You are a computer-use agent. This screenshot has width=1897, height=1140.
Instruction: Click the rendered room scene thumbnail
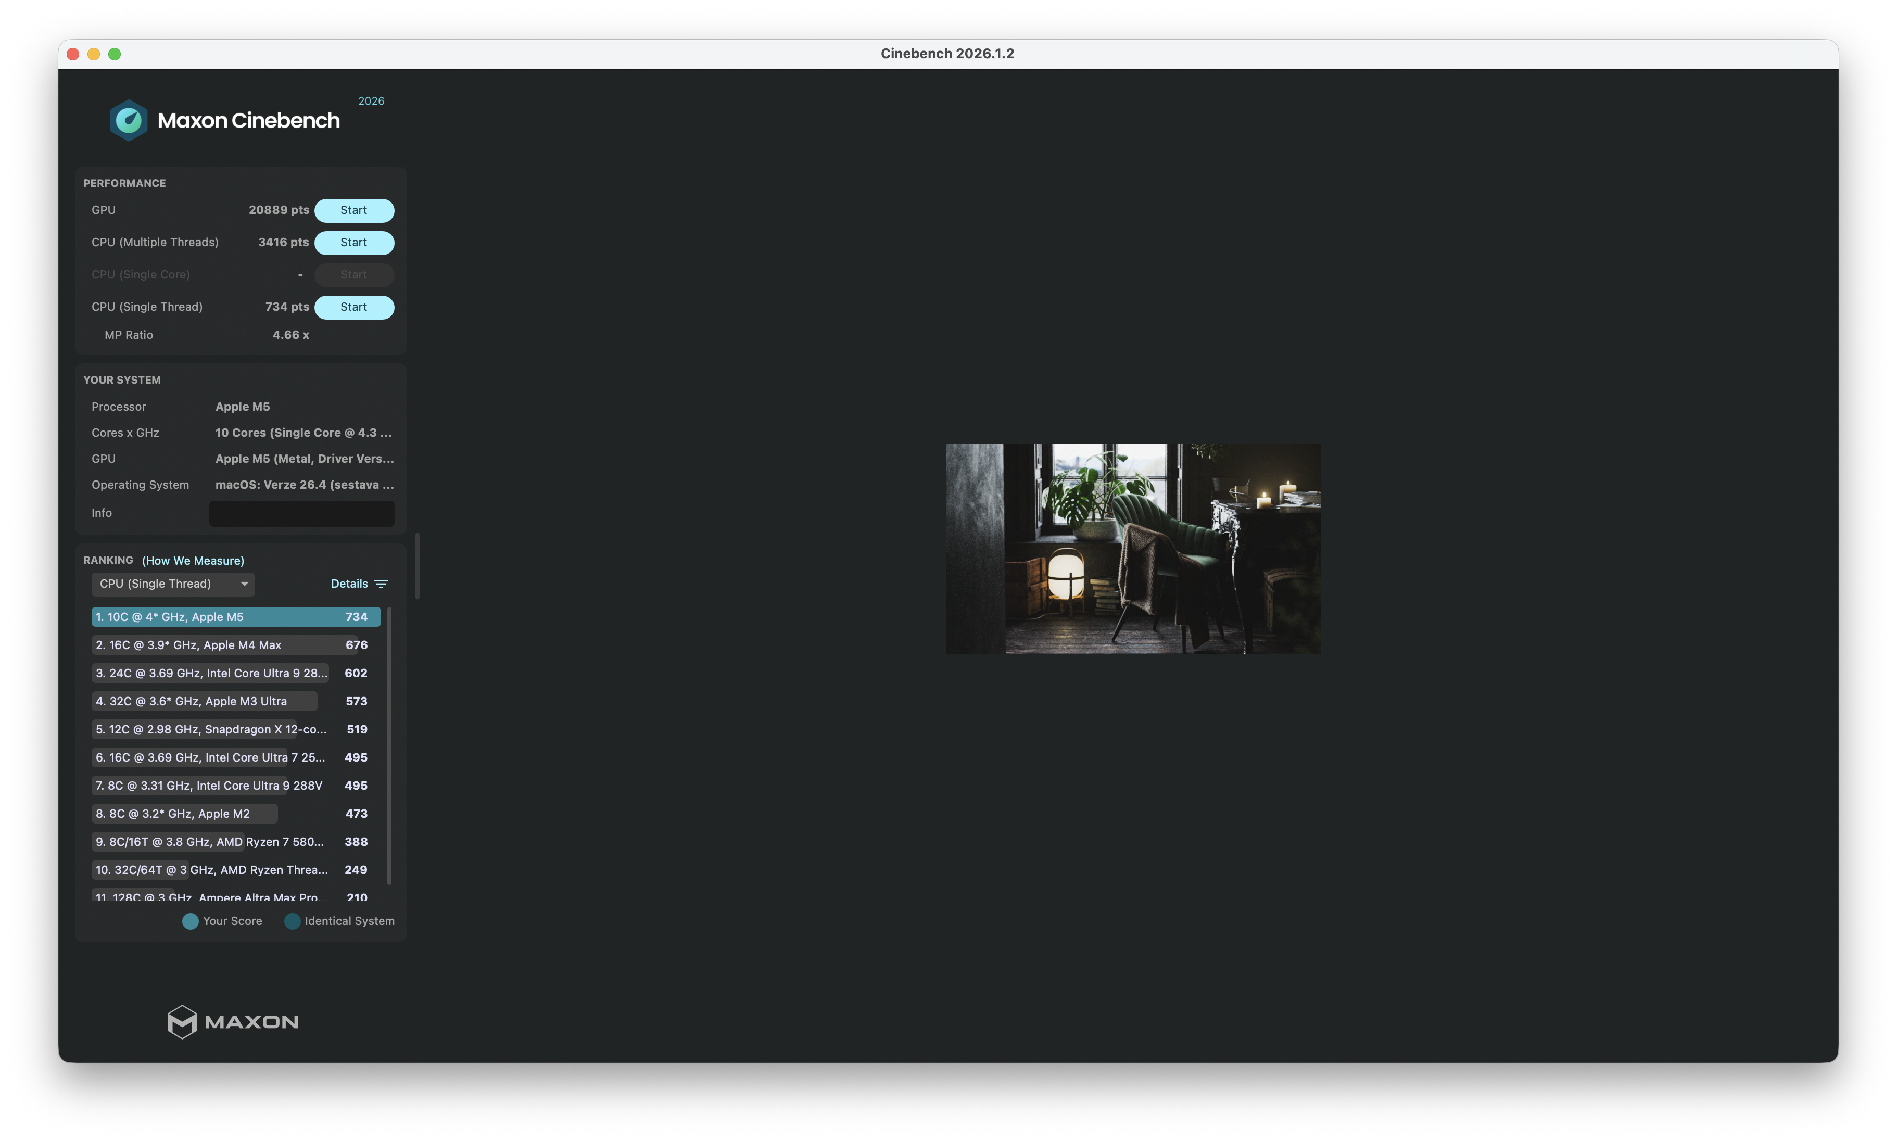[1132, 549]
